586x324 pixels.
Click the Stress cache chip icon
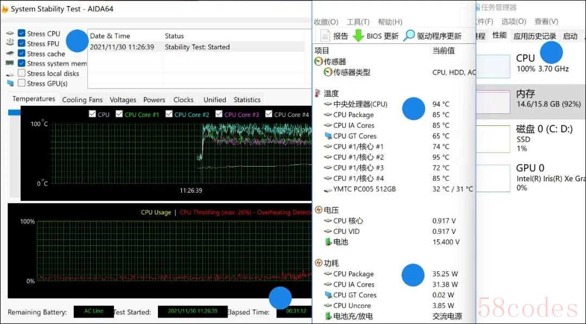coord(10,53)
